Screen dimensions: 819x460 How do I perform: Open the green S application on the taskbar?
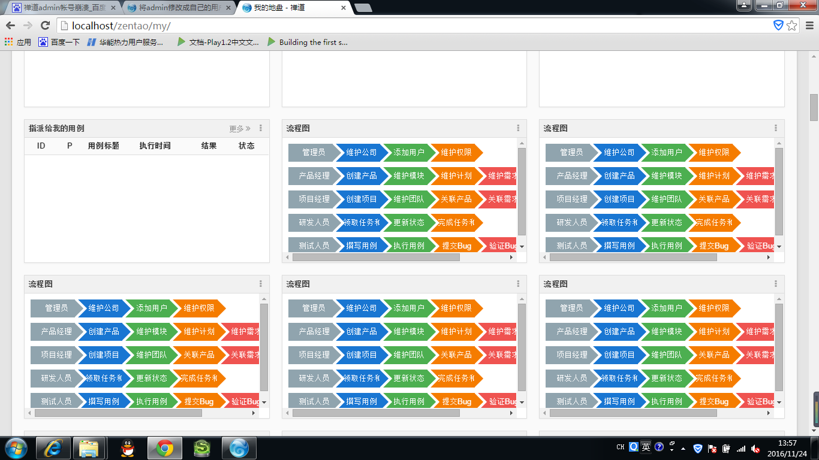[x=202, y=448]
